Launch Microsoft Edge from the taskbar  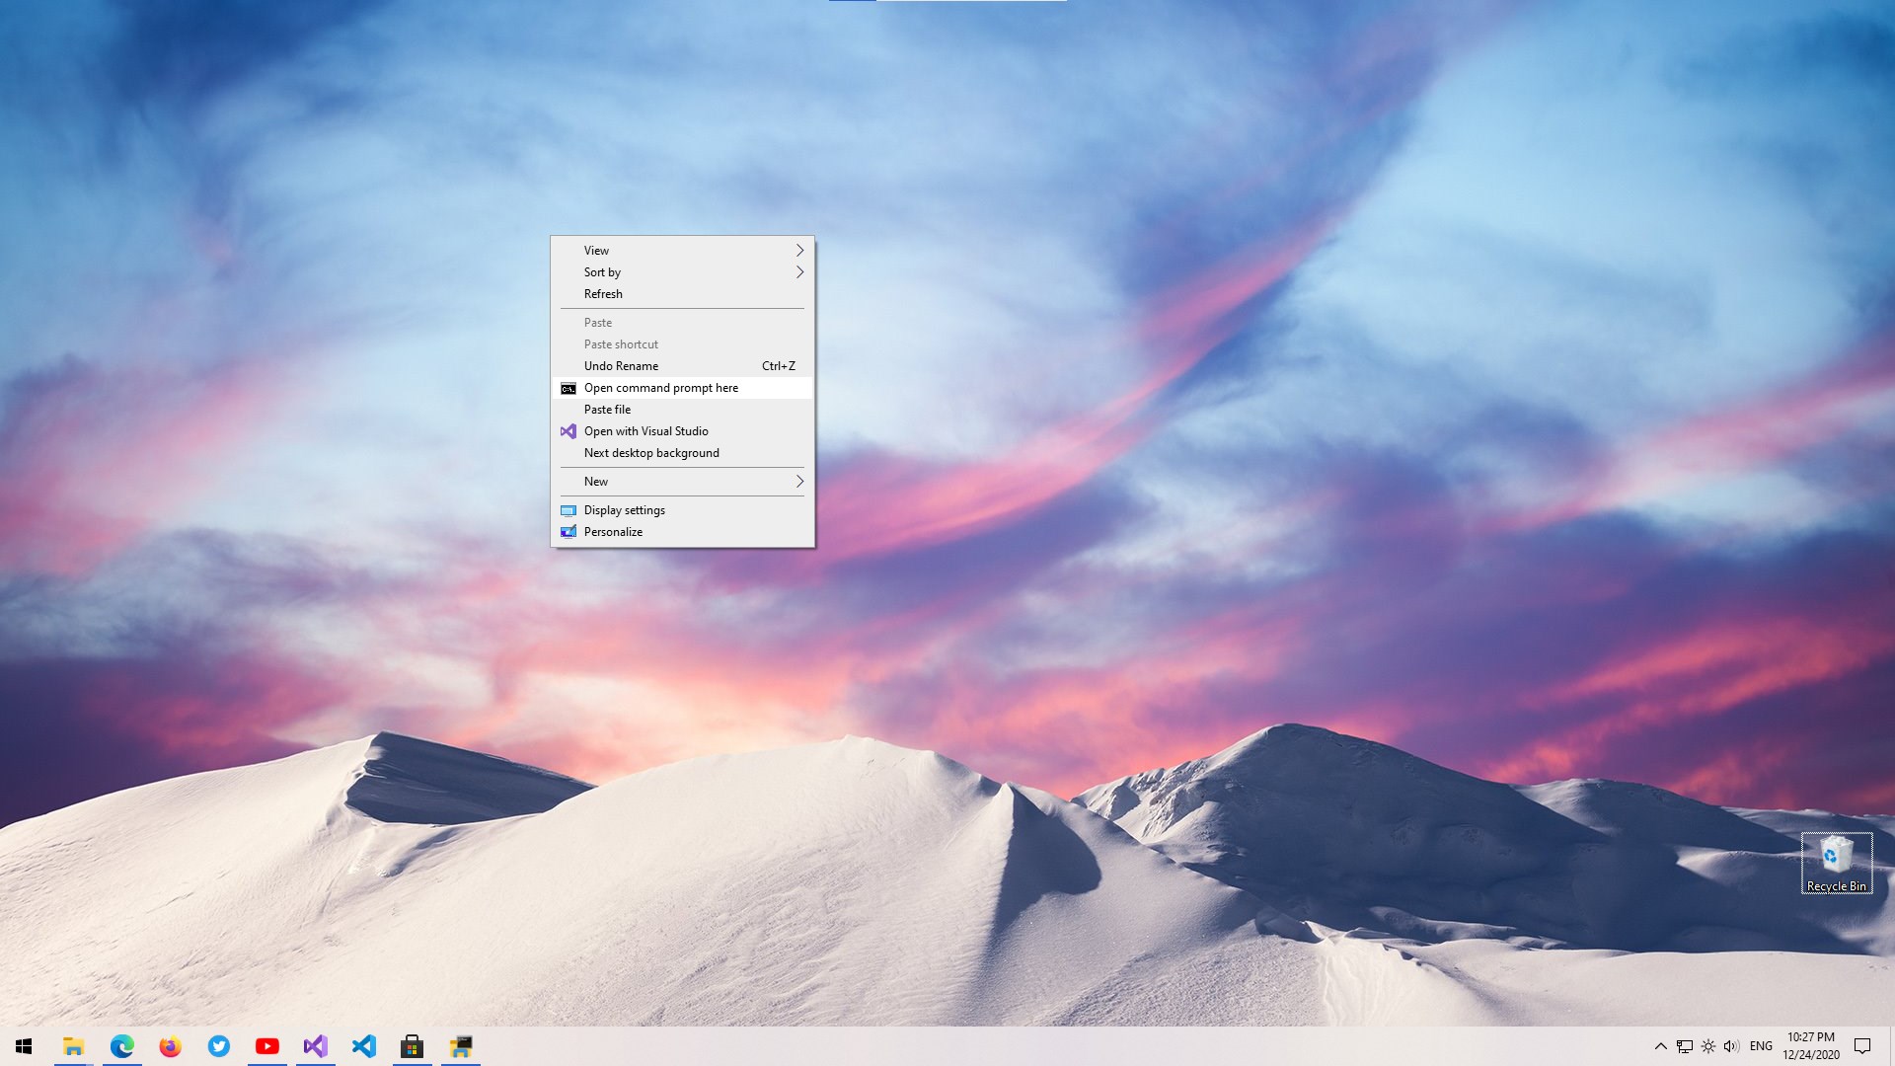click(x=121, y=1046)
